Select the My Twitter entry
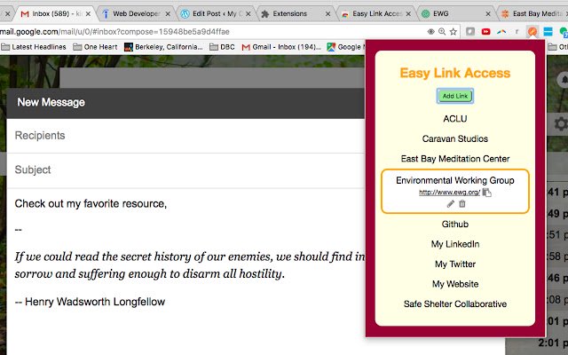Image resolution: width=568 pixels, height=355 pixels. point(455,264)
